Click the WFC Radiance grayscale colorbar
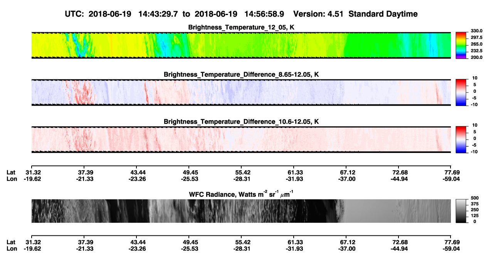This screenshot has height=257, width=501. coord(461,211)
